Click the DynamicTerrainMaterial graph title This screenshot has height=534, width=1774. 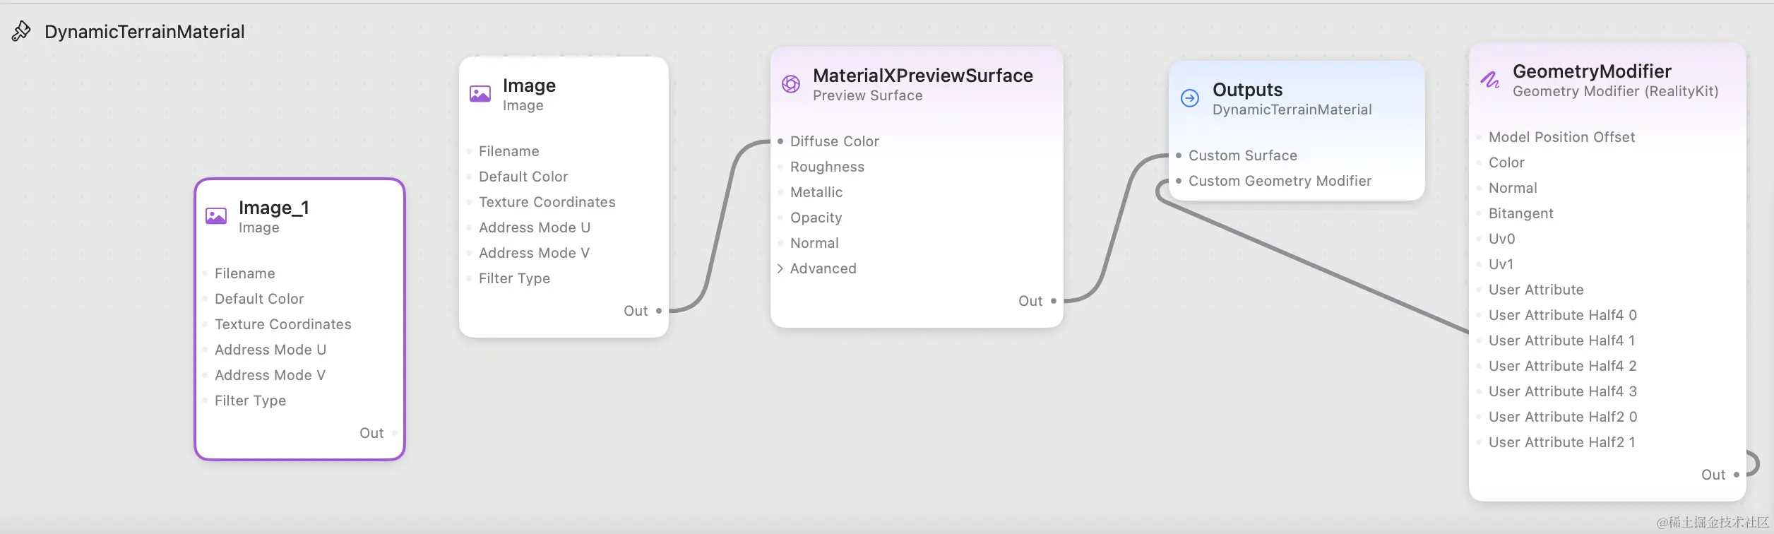coord(144,32)
